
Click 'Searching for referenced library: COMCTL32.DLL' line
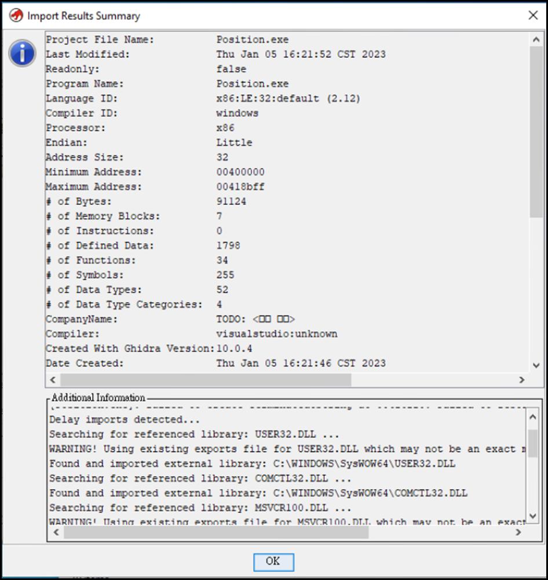point(200,478)
